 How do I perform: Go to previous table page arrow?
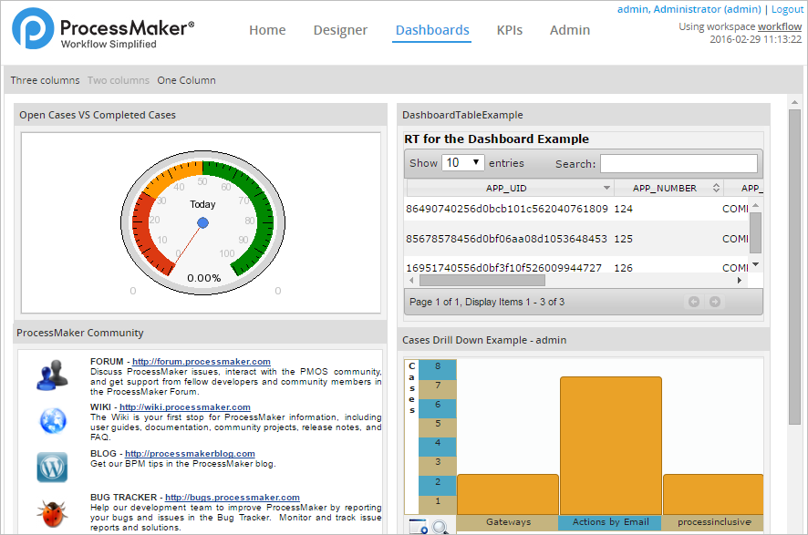point(694,302)
